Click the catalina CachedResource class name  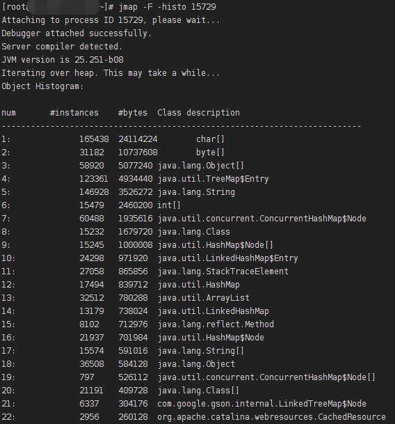[271, 417]
